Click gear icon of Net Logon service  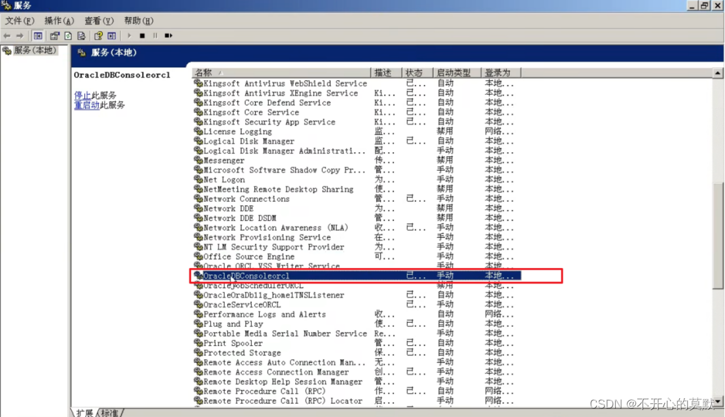pos(198,179)
